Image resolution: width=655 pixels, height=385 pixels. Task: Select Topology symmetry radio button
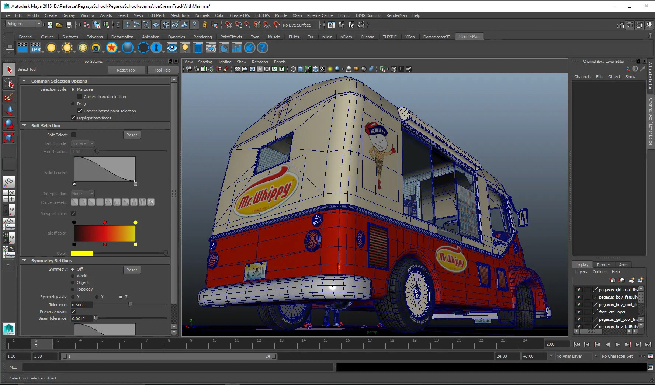(x=73, y=289)
